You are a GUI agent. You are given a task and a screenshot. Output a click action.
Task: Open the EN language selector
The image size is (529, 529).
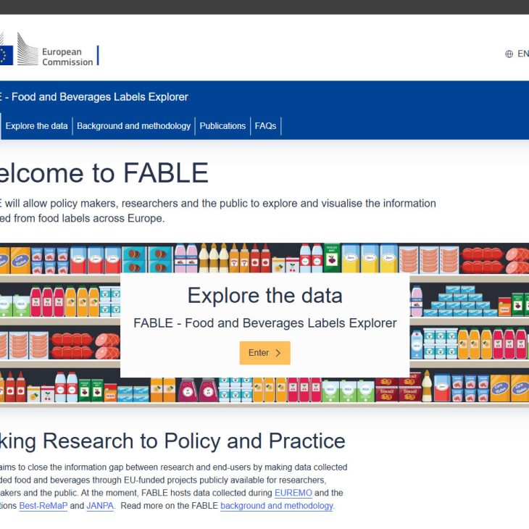click(522, 54)
